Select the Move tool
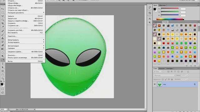The image size is (200, 112). (2, 9)
